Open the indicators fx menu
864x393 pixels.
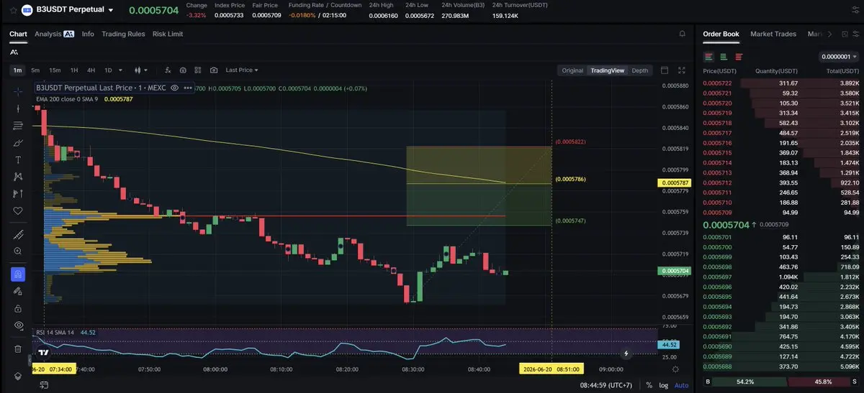click(x=167, y=70)
